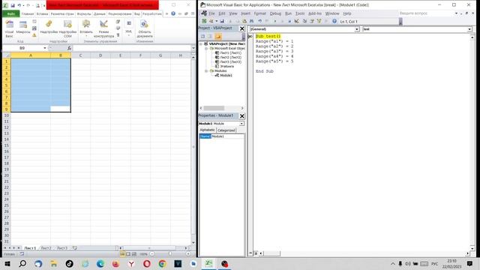Run the macro with the play button
The image size is (480, 270).
click(x=275, y=21)
